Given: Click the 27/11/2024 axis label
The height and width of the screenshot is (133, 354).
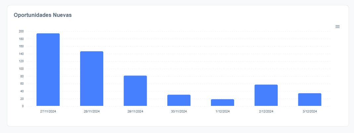Looking at the screenshot, I should pos(48,111).
